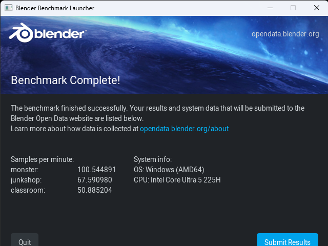Click the Submit Results button
This screenshot has height=246, width=328.
pyautogui.click(x=287, y=242)
